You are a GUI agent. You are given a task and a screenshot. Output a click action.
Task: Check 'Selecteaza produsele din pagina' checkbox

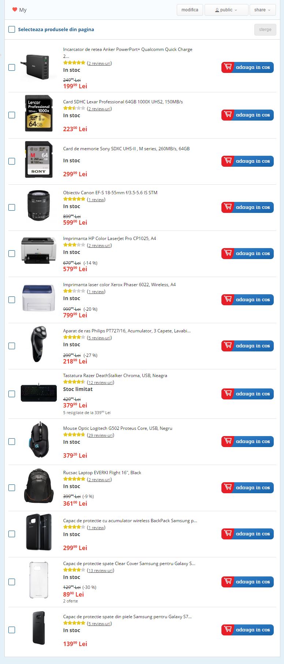click(12, 29)
